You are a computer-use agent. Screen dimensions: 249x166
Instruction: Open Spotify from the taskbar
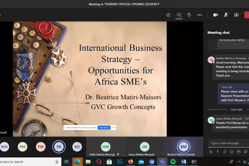pyautogui.click(x=173, y=162)
